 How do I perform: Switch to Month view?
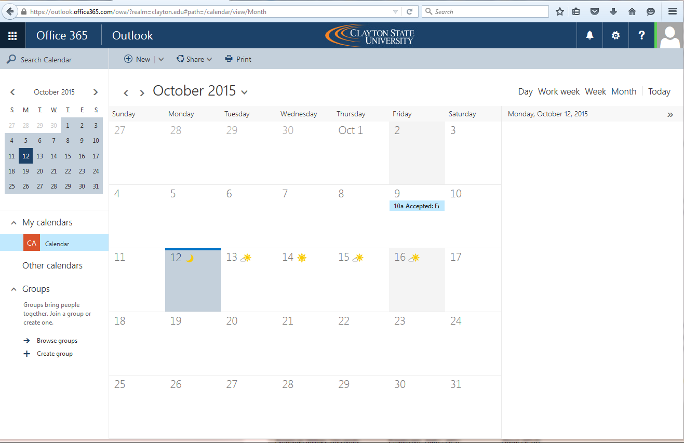[x=624, y=91]
